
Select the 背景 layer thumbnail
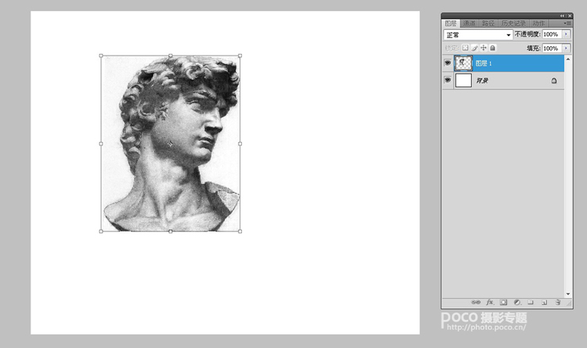[x=463, y=80]
